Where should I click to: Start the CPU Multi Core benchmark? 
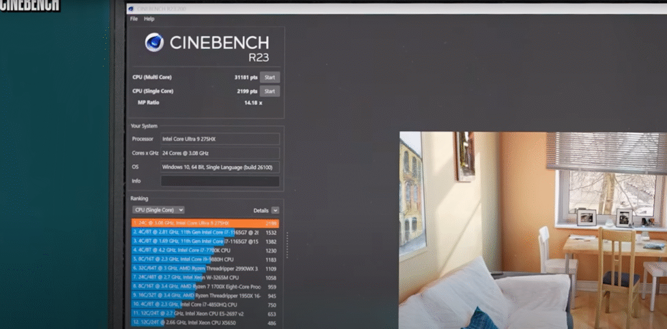click(270, 77)
